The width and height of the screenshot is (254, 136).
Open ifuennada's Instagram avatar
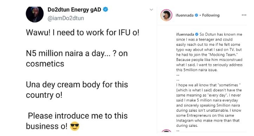167,15
